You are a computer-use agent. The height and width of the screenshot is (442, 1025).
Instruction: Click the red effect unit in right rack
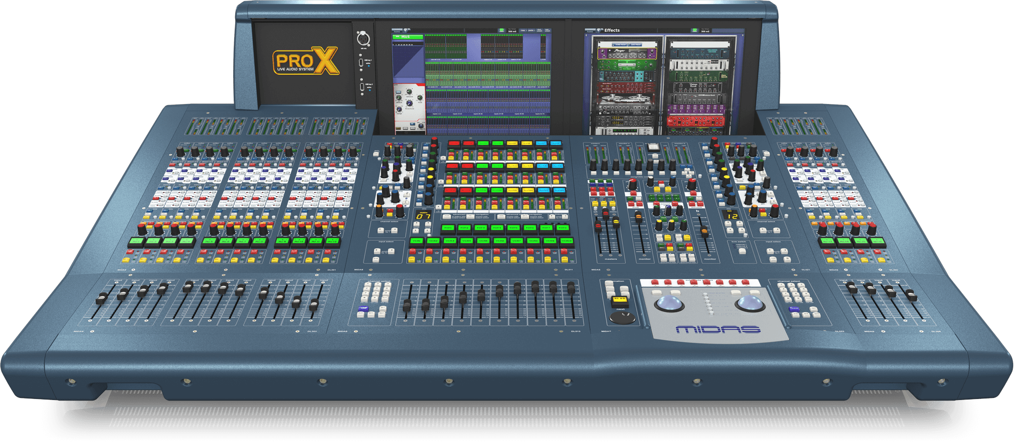point(696,121)
